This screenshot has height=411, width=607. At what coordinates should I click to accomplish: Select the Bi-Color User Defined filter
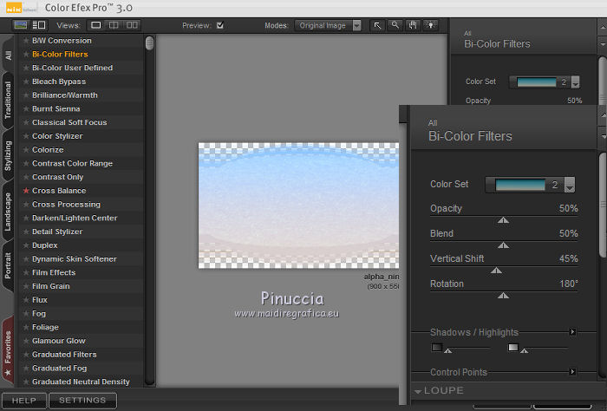[x=72, y=68]
